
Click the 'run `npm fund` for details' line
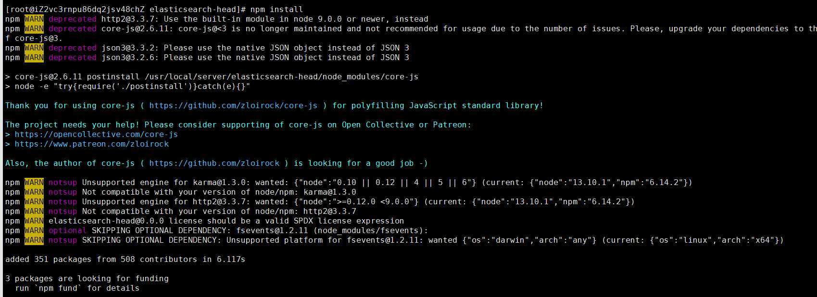77,288
